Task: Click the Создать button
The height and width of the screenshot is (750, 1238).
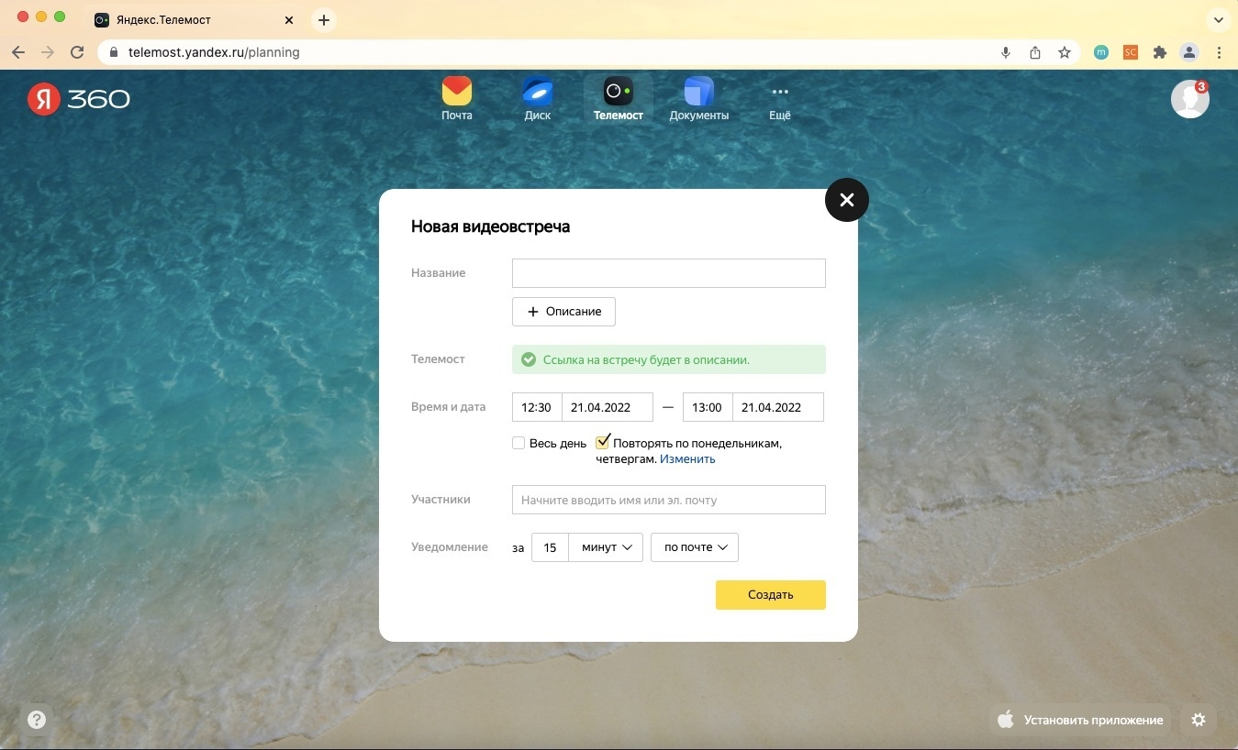Action: pos(771,595)
